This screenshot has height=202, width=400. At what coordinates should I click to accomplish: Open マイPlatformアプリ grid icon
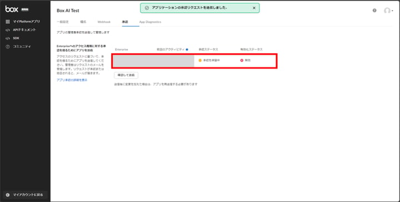[8, 22]
